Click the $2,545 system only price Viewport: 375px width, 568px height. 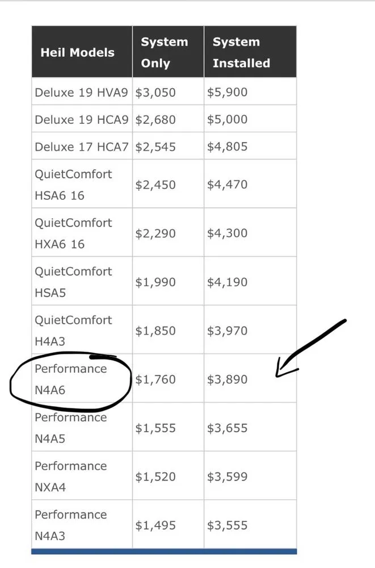pyautogui.click(x=155, y=147)
